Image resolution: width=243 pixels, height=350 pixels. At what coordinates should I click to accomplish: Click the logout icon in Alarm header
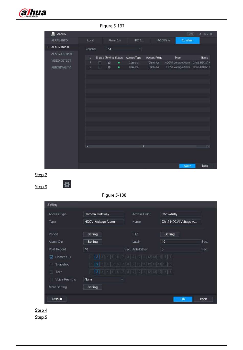coord(206,34)
